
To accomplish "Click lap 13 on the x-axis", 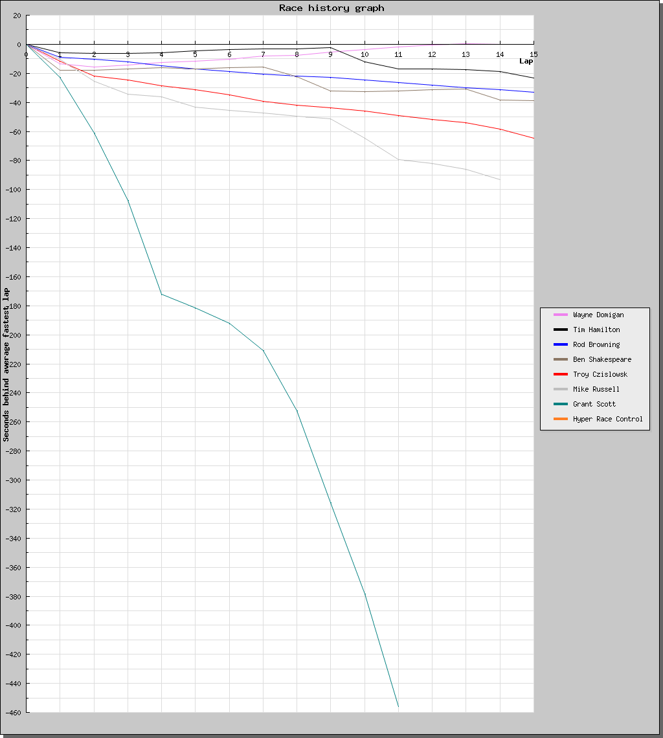I will 466,54.
